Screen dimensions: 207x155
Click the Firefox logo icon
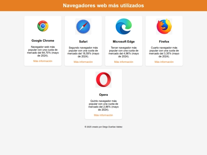pyautogui.click(x=164, y=26)
